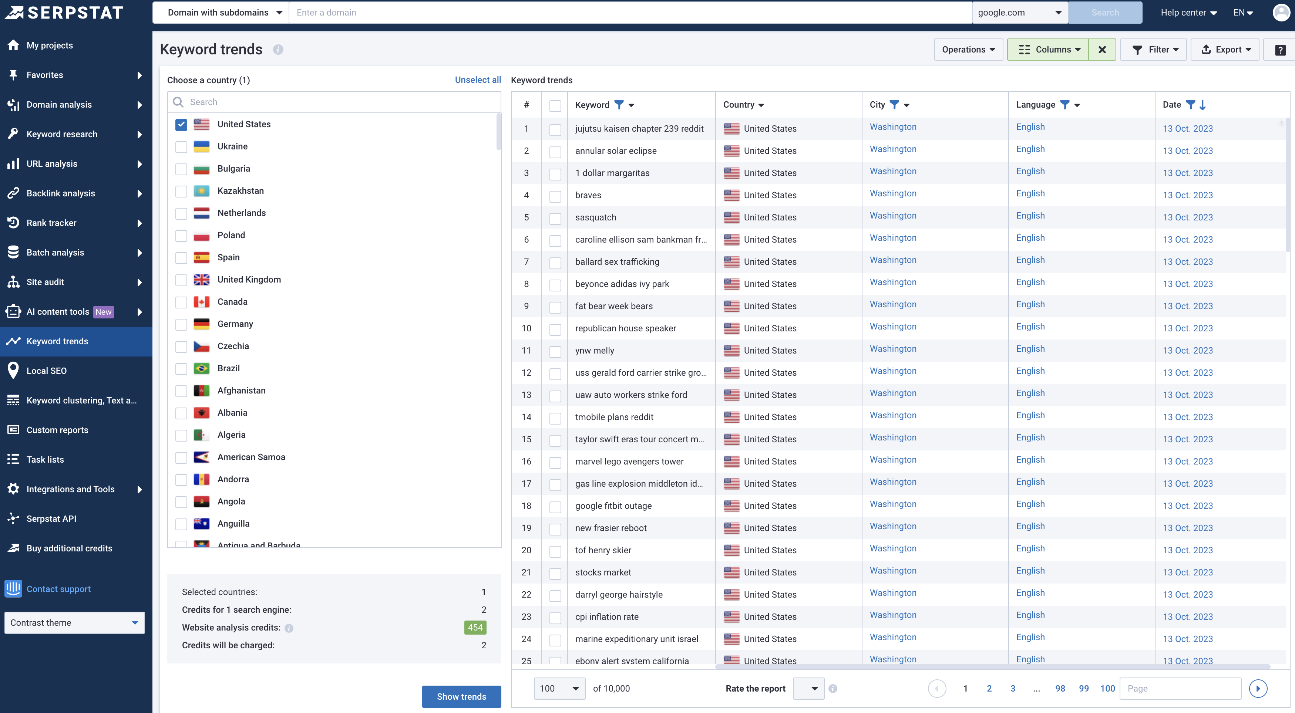
Task: Click the Backlink analysis link icon
Action: 14,193
